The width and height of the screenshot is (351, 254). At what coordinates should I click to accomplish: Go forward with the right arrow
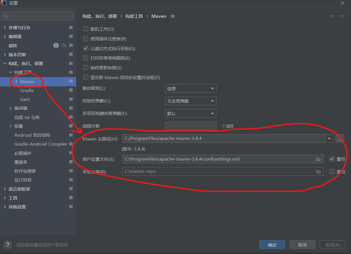341,16
